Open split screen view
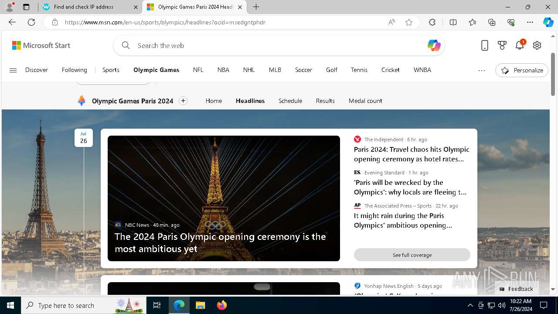The height and width of the screenshot is (314, 558). [x=453, y=22]
